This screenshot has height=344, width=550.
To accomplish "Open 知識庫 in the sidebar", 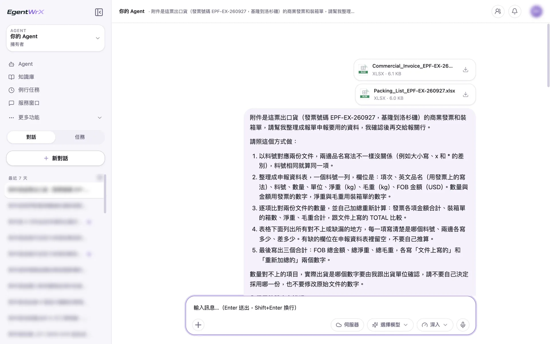I will [56, 77].
